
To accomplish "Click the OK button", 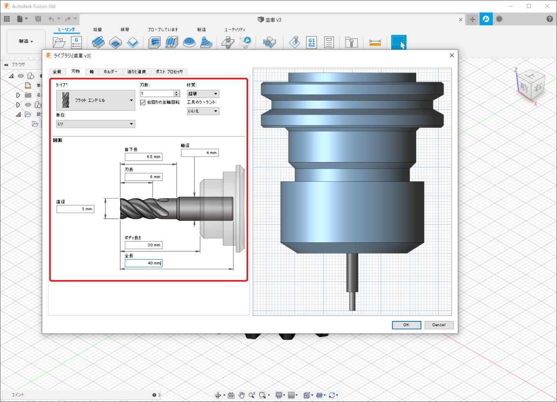I will pos(406,325).
